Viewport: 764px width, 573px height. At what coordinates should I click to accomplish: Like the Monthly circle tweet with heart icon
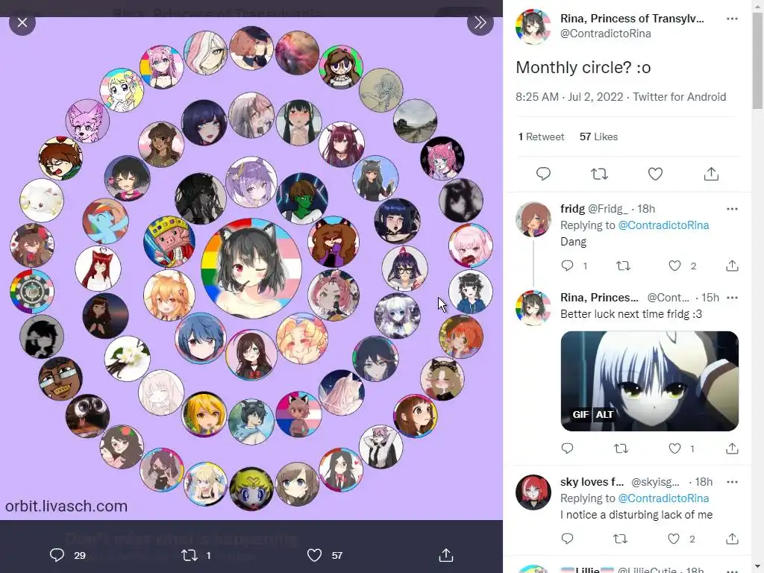(655, 174)
